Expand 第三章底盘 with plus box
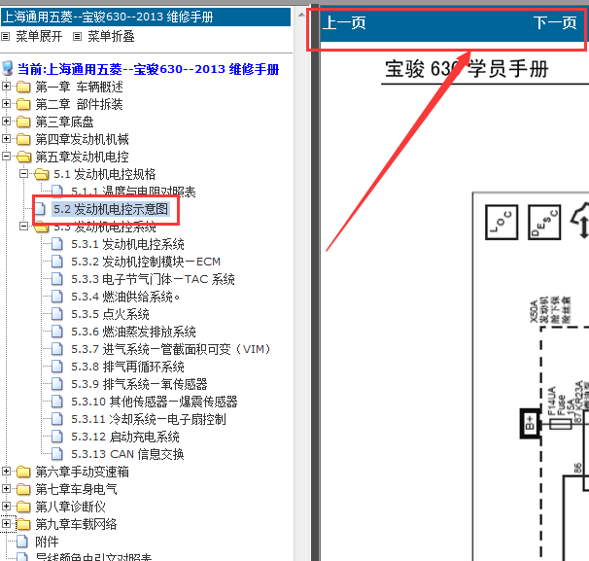Screen dimensions: 589x561 coord(6,121)
